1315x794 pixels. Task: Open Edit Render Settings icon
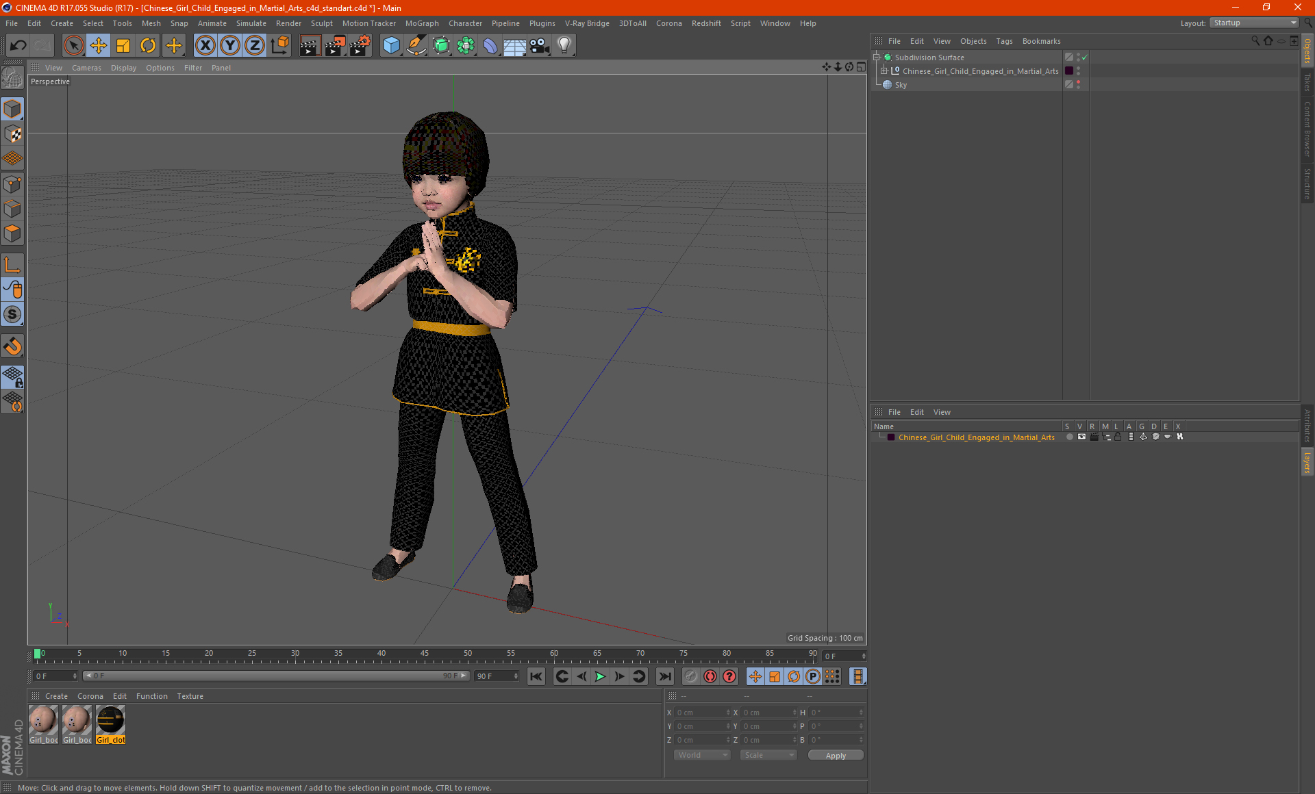coord(360,46)
